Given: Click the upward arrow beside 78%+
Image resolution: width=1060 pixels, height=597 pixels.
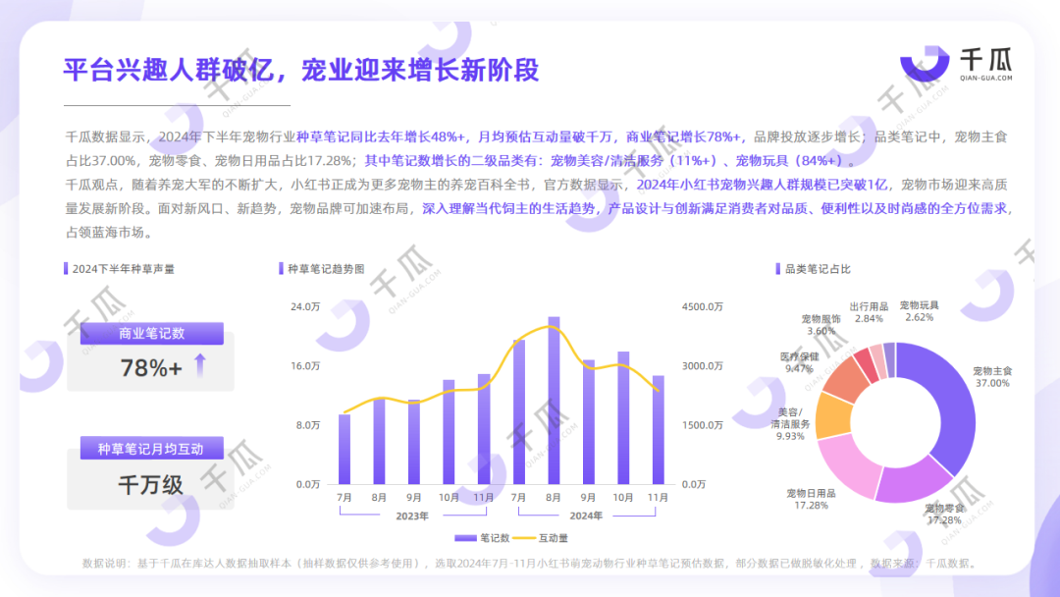Looking at the screenshot, I should click(x=199, y=365).
